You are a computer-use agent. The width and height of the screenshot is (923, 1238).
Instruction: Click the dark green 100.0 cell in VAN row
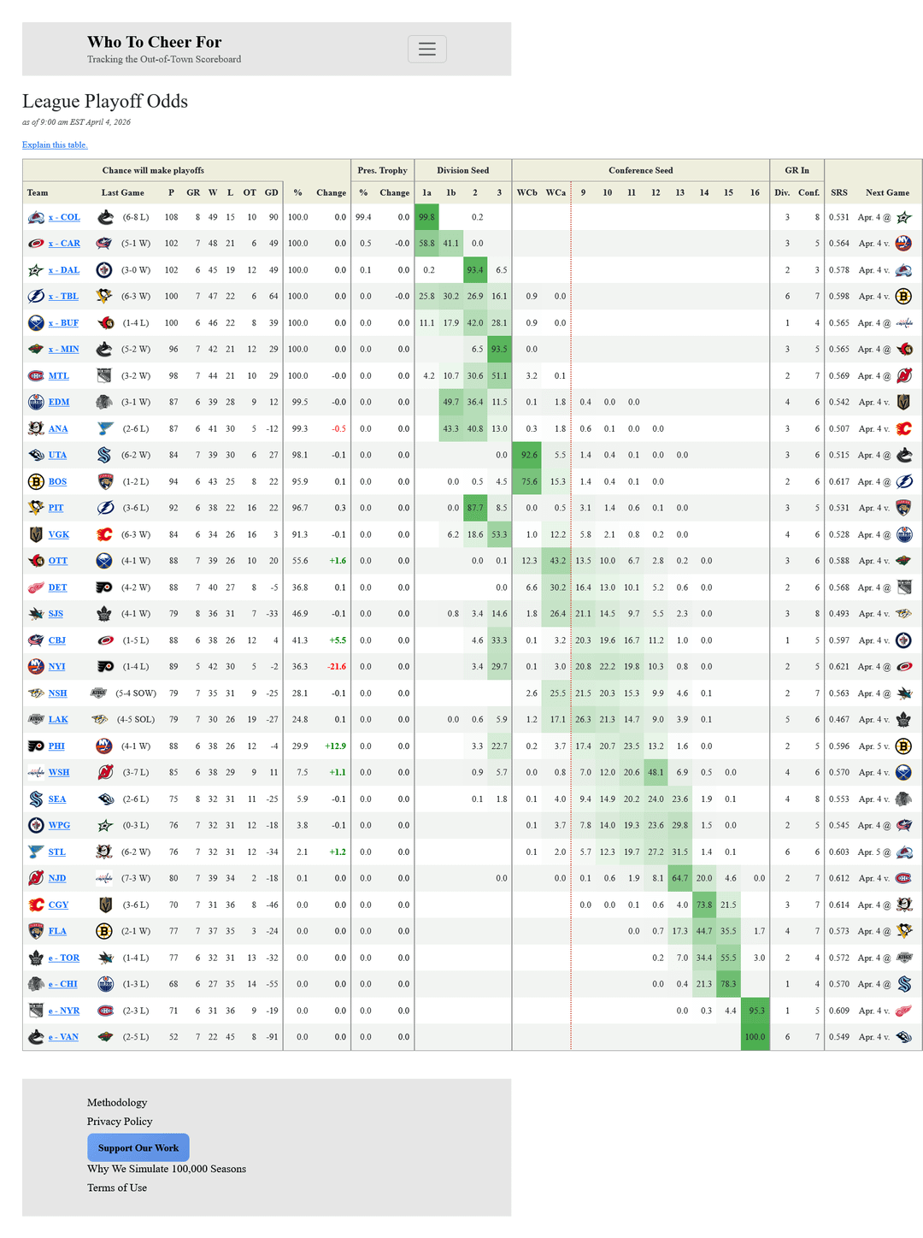[x=755, y=1037]
